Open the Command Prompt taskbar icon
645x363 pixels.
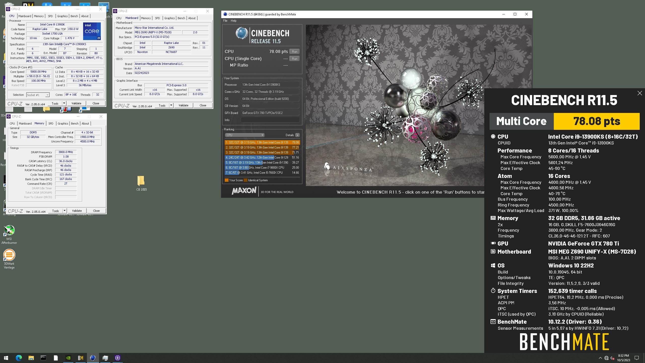pyautogui.click(x=43, y=358)
